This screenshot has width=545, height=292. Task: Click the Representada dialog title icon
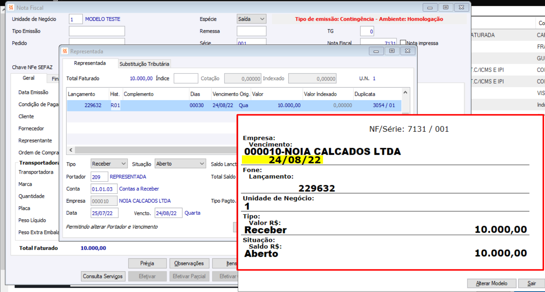65,51
